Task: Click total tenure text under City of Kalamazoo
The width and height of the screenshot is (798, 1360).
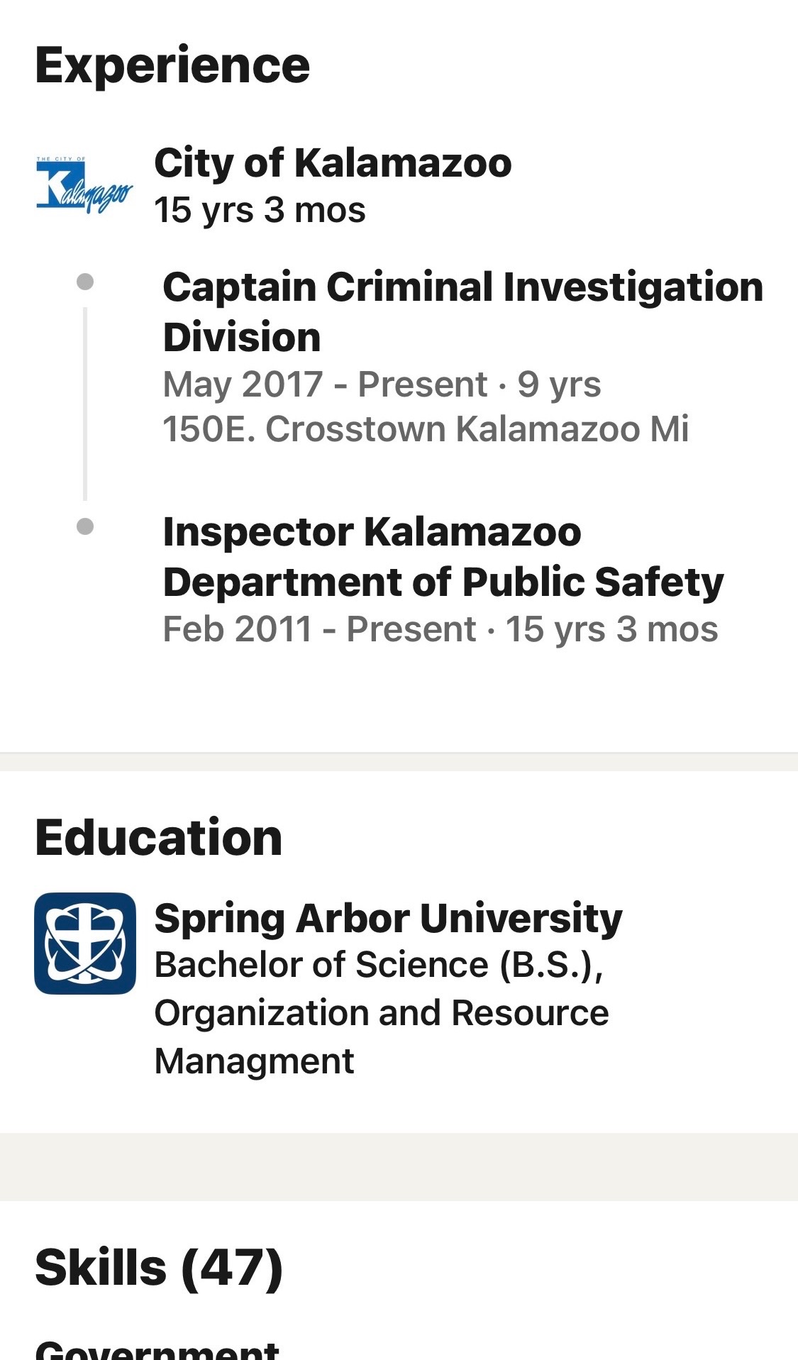Action: point(260,210)
